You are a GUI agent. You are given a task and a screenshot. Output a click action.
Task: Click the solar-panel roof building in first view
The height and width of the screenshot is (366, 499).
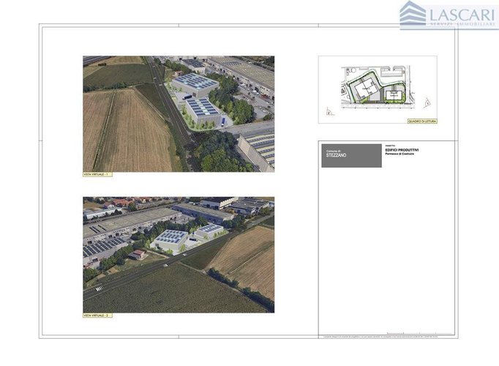coord(195,83)
